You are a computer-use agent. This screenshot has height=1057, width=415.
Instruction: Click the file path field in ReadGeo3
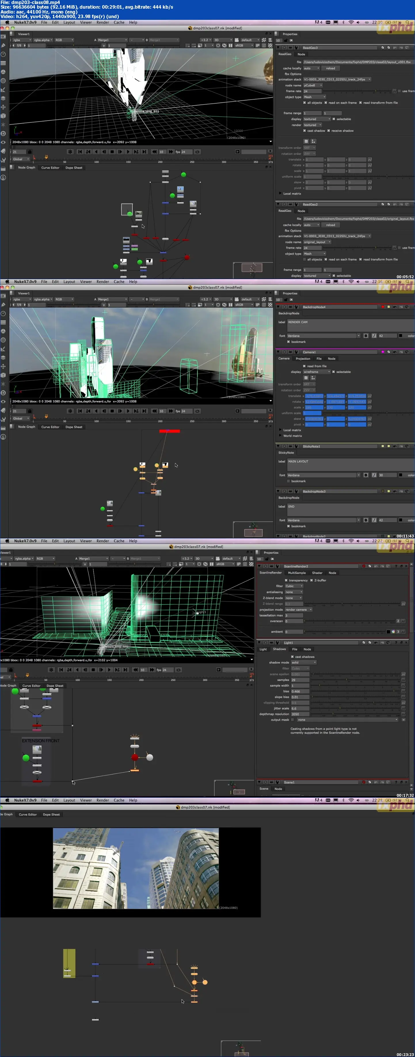358,62
